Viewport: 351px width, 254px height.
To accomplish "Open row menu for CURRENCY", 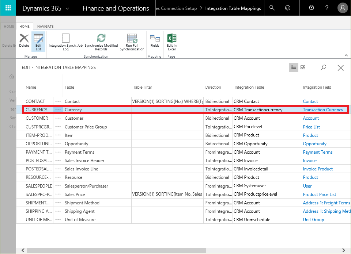I will (58, 110).
